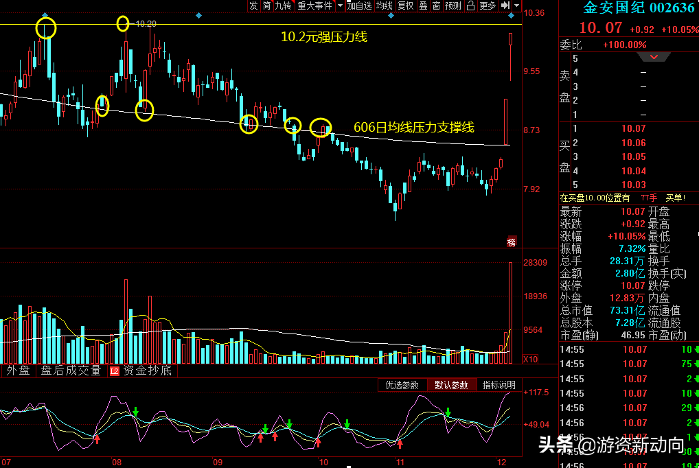The width and height of the screenshot is (699, 468).
Task: Click the blue diamond marker above latest candle
Action: 512,16
